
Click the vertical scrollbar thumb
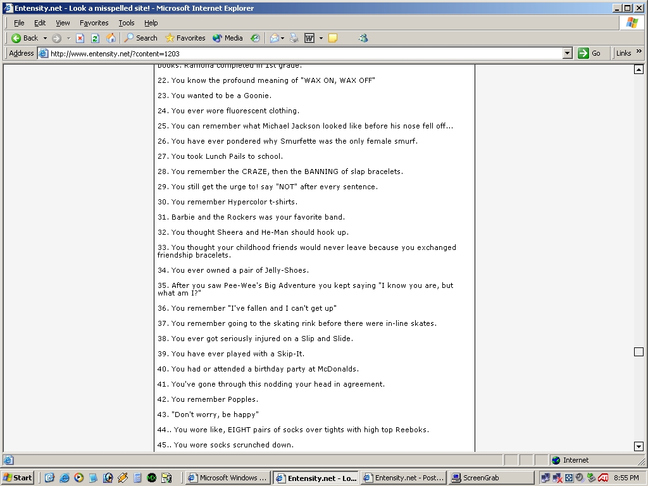(639, 352)
